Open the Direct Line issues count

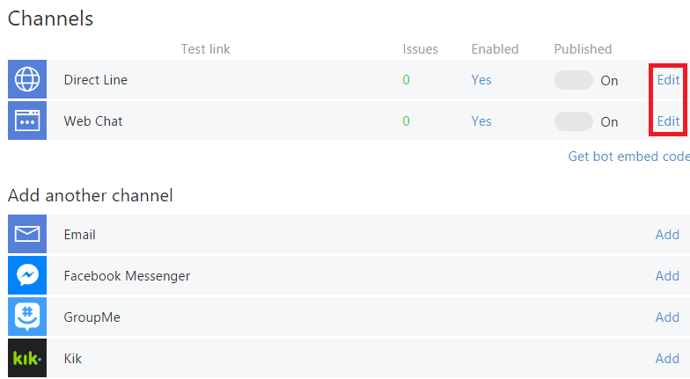406,79
